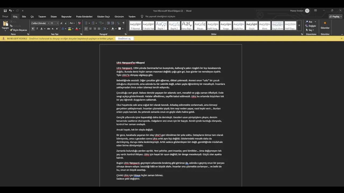Save the document with the floppy icon
Screen dimensions: 344x193
tap(5, 11)
